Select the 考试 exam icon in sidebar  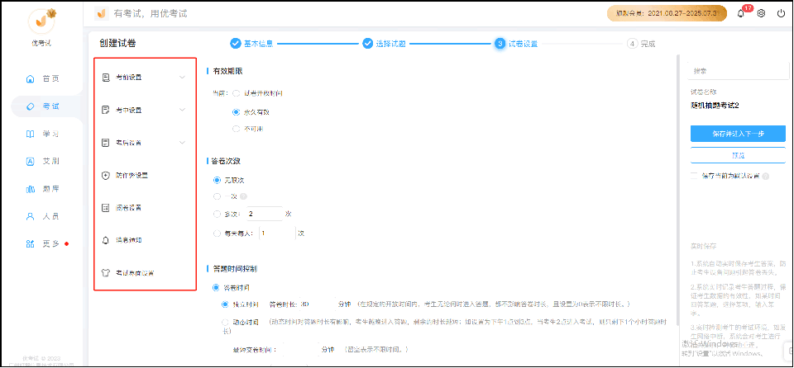click(x=31, y=106)
